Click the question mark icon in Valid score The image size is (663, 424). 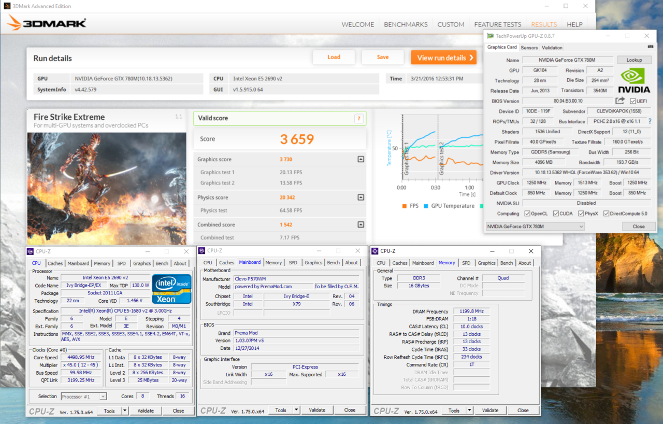pyautogui.click(x=358, y=118)
